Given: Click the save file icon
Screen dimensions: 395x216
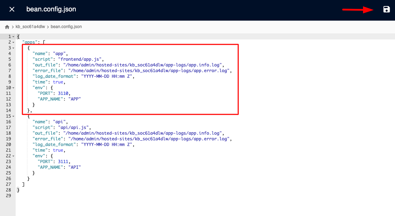Looking at the screenshot, I should click(x=386, y=10).
